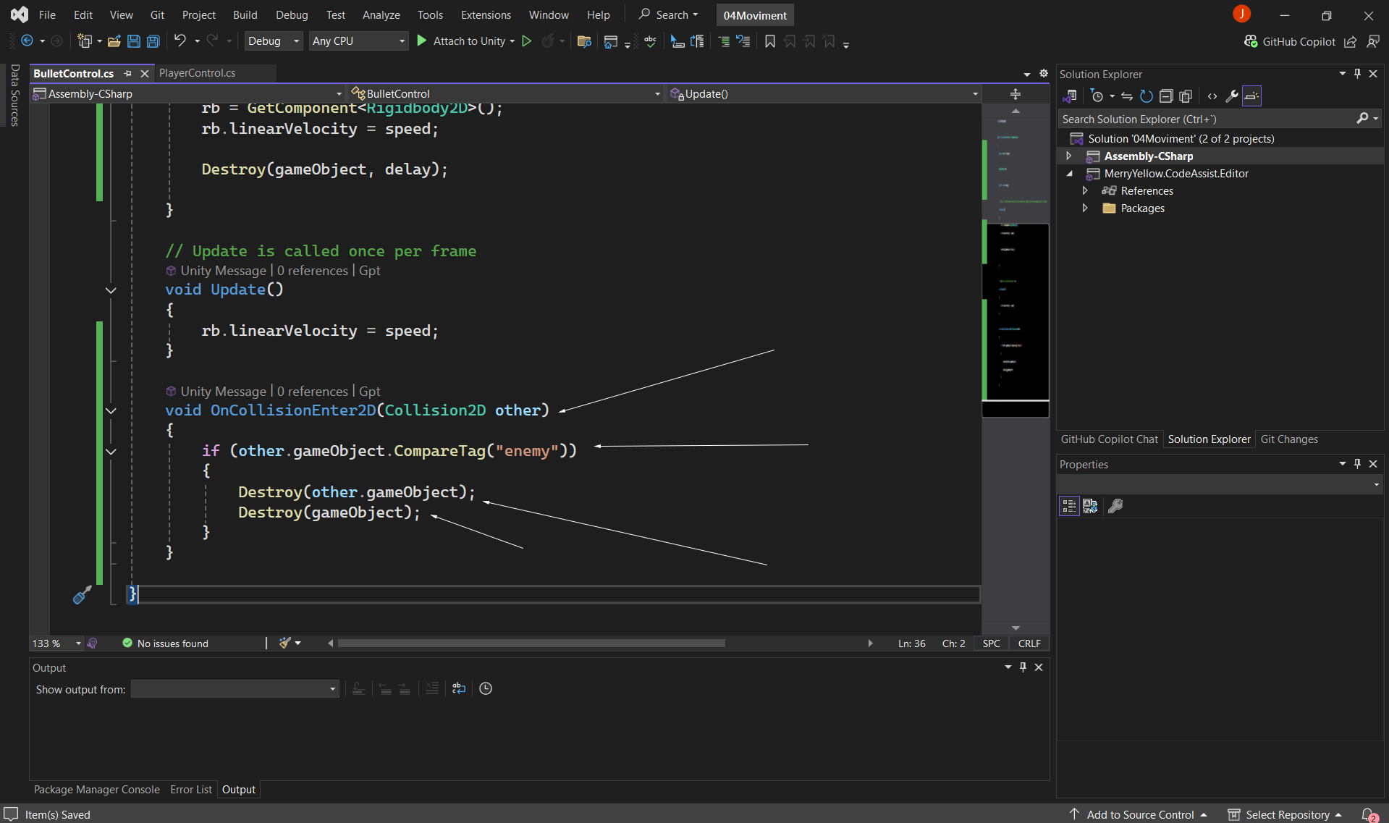Open GitHub Copilot in the top bar

[1289, 41]
